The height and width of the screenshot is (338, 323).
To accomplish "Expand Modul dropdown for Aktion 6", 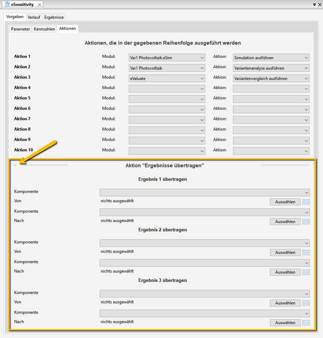I will pos(167,109).
